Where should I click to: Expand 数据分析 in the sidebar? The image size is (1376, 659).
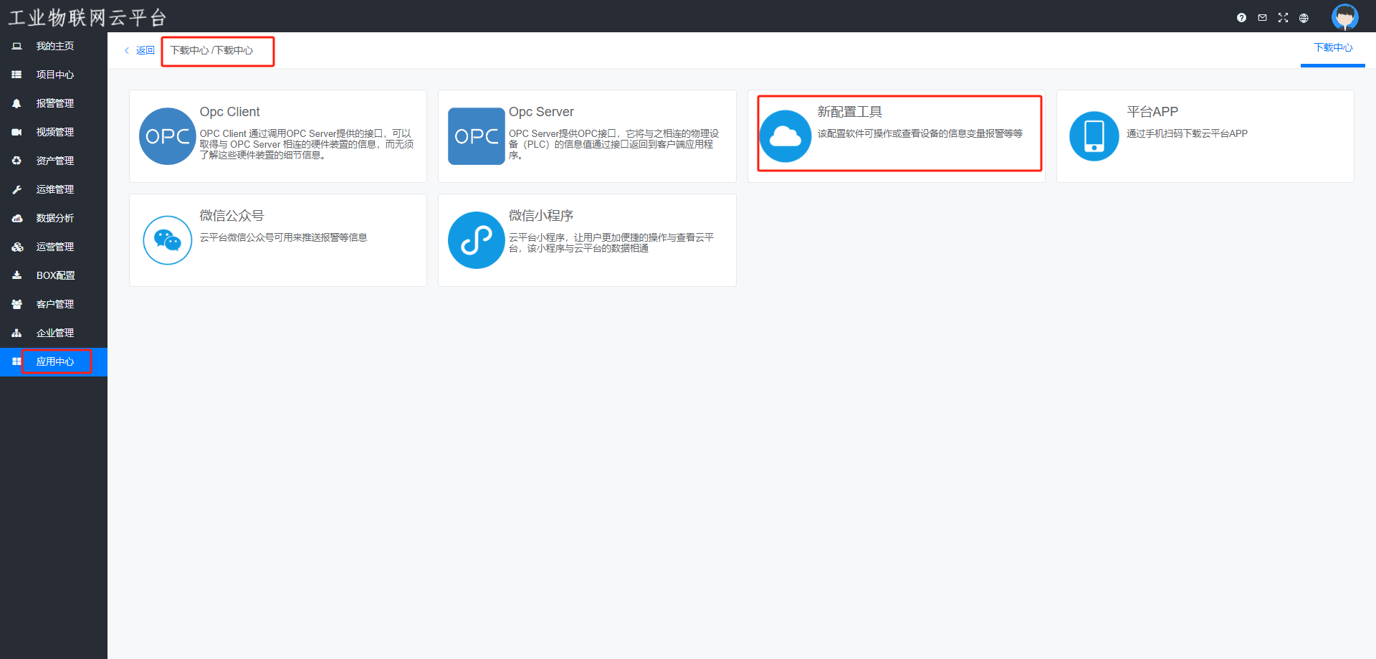coord(55,218)
